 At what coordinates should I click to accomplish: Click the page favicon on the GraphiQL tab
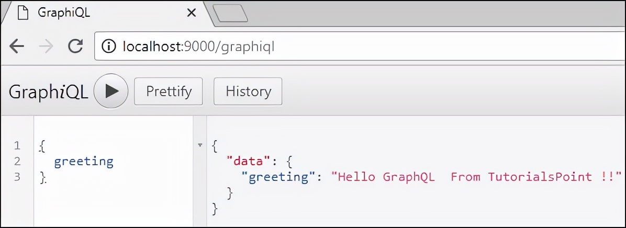23,13
